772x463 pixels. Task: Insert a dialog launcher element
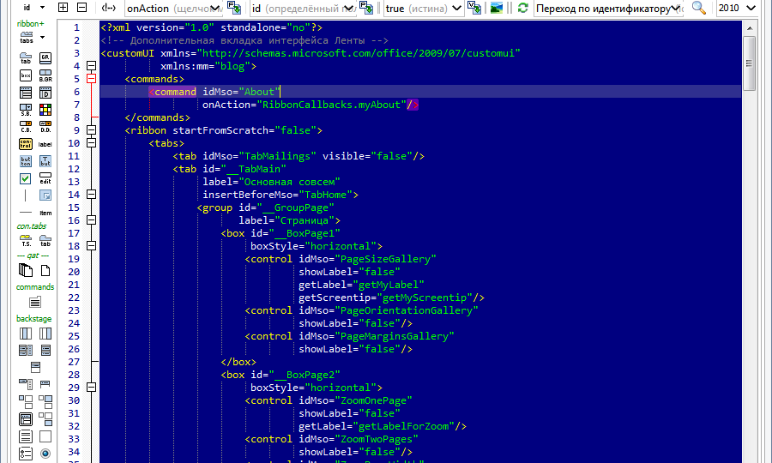(45, 195)
